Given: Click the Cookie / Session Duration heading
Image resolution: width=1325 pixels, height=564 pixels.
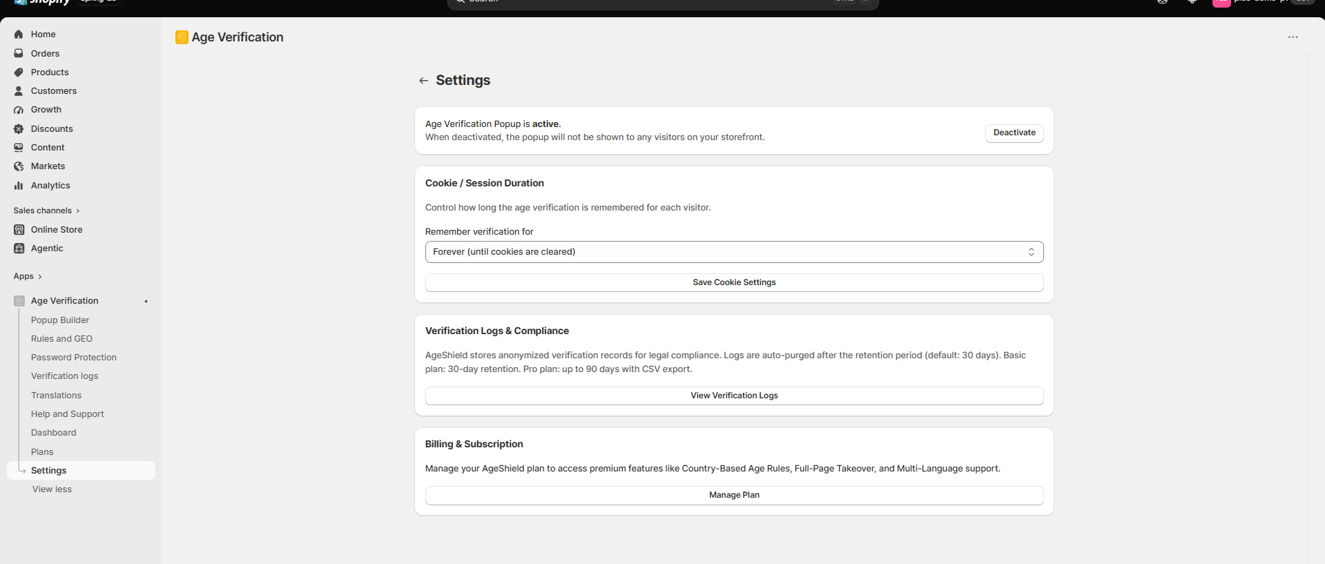Looking at the screenshot, I should tap(484, 183).
